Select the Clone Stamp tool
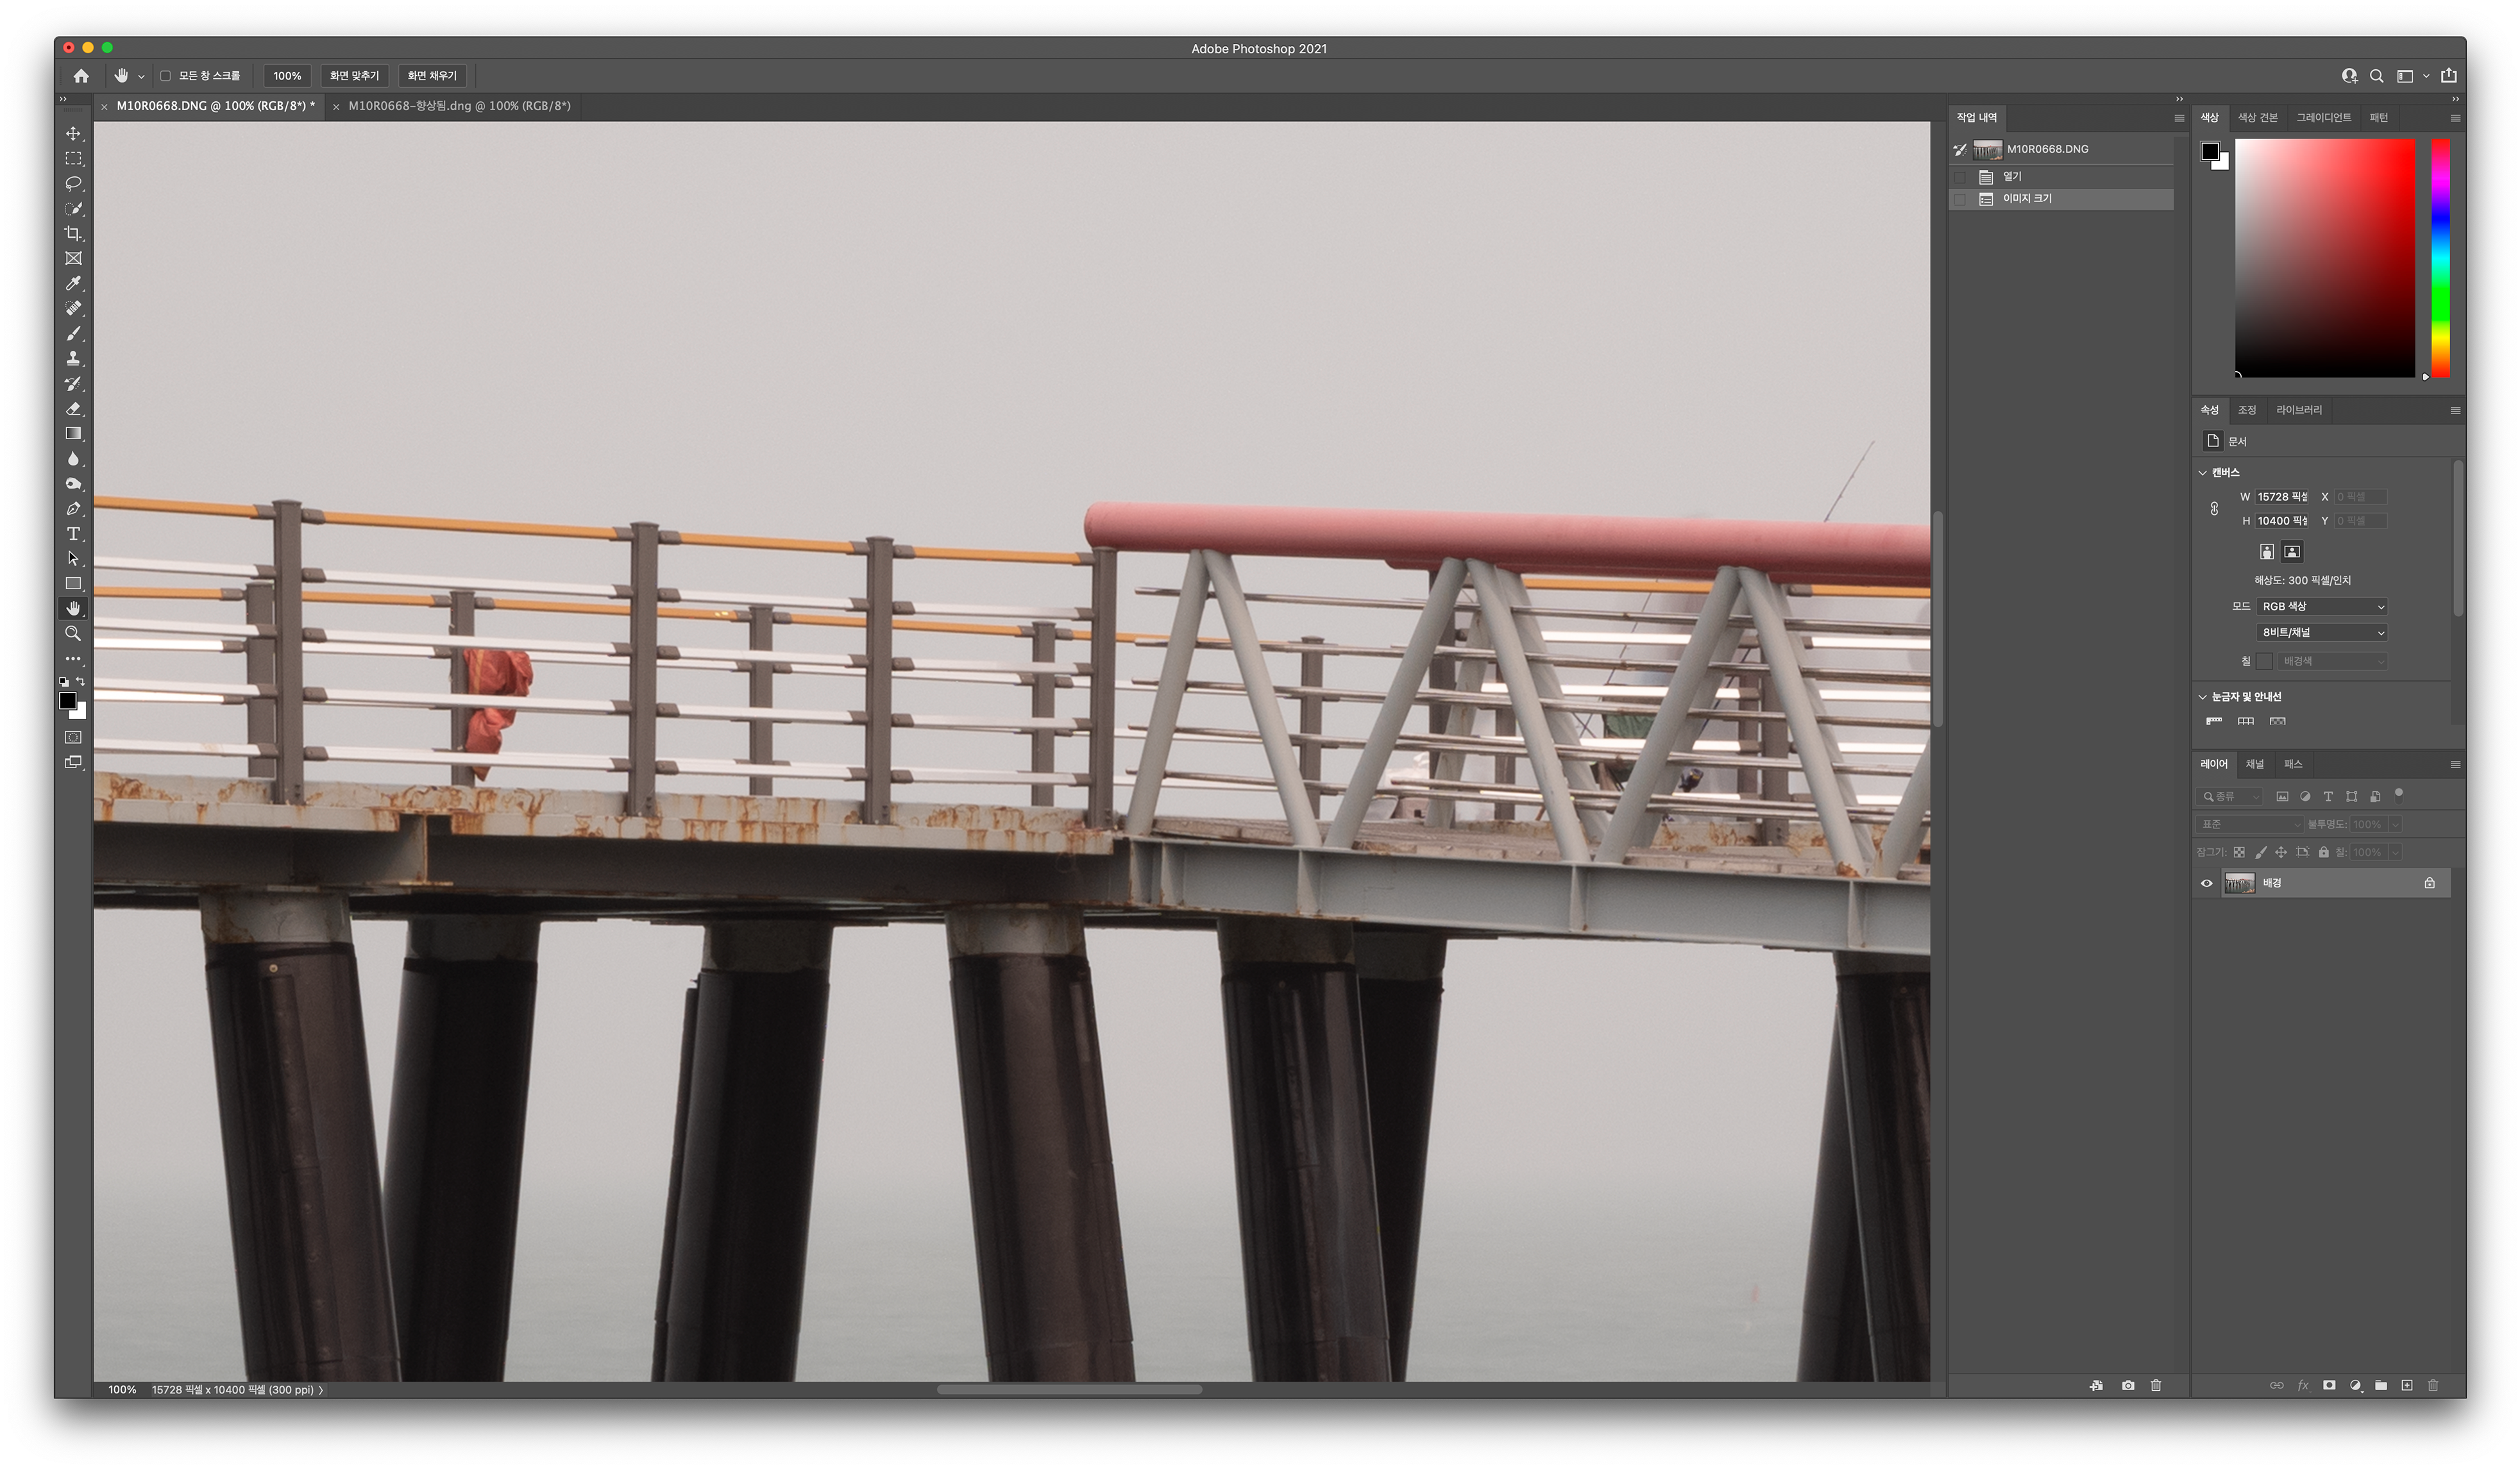The image size is (2520, 1469). [73, 358]
